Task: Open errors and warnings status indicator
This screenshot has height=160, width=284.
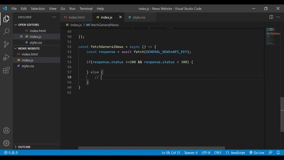Action: click(11, 152)
